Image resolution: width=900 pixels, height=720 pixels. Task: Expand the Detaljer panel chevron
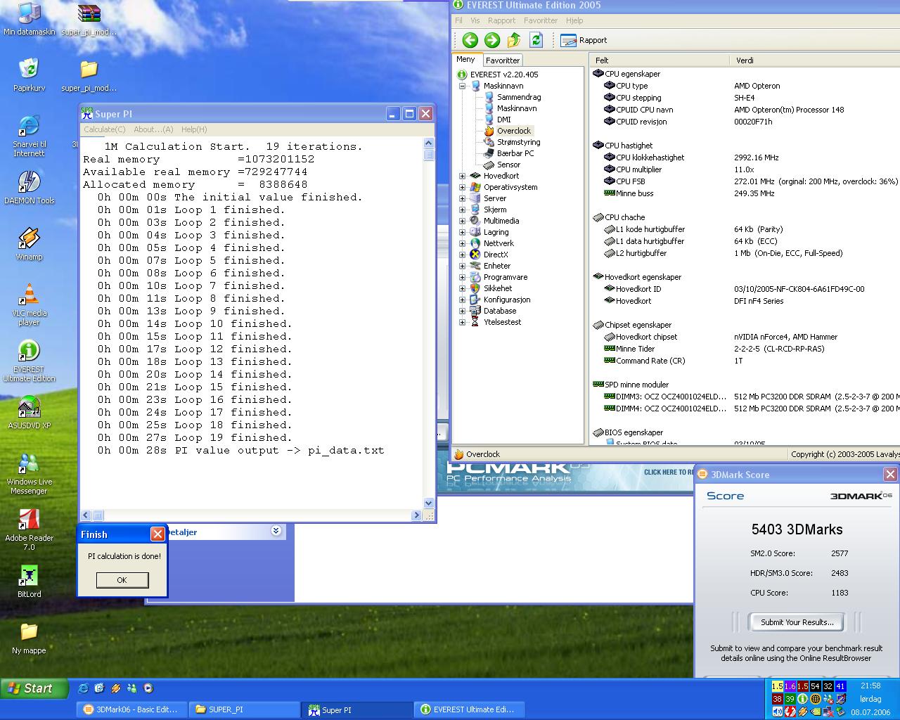tap(276, 531)
